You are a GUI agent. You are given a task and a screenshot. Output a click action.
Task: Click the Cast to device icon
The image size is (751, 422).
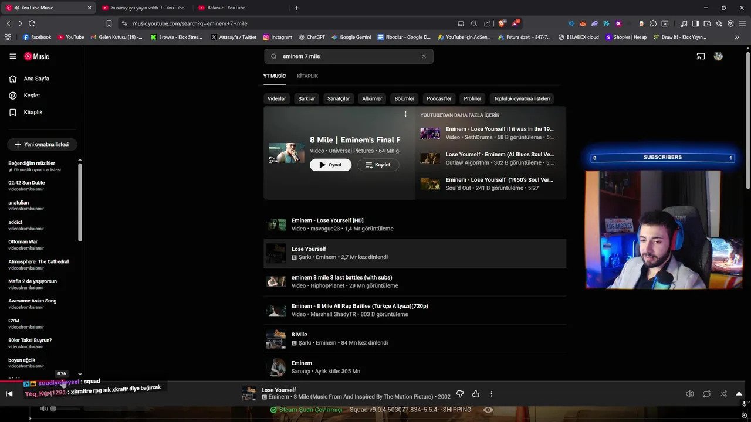(x=701, y=56)
